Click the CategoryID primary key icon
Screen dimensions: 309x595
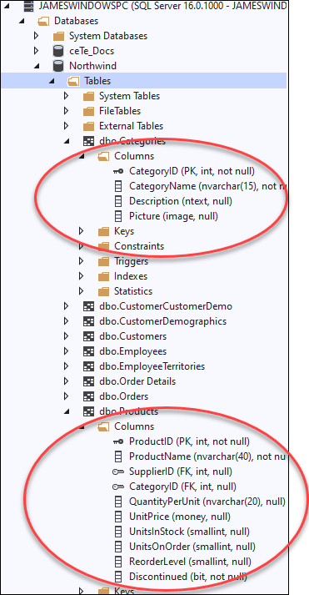118,171
